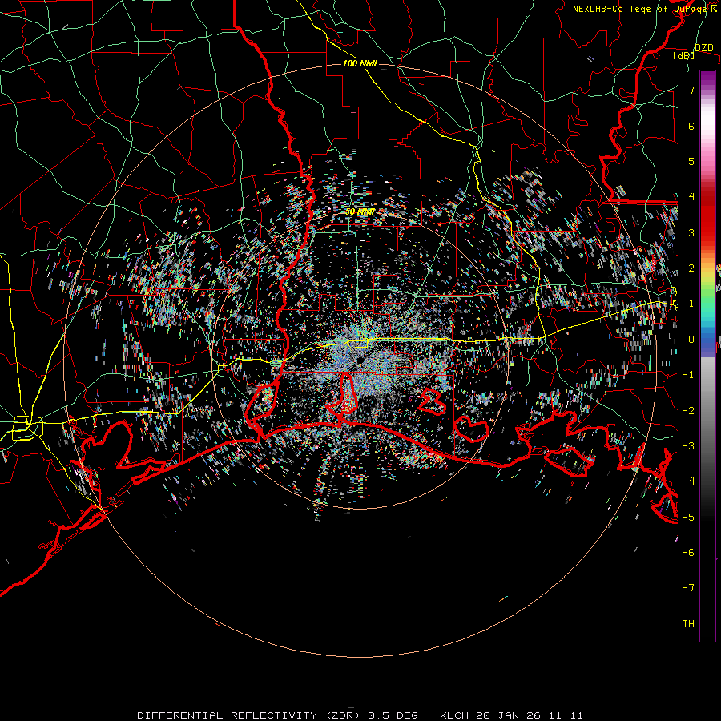Select the -6 value on color scale

688,553
